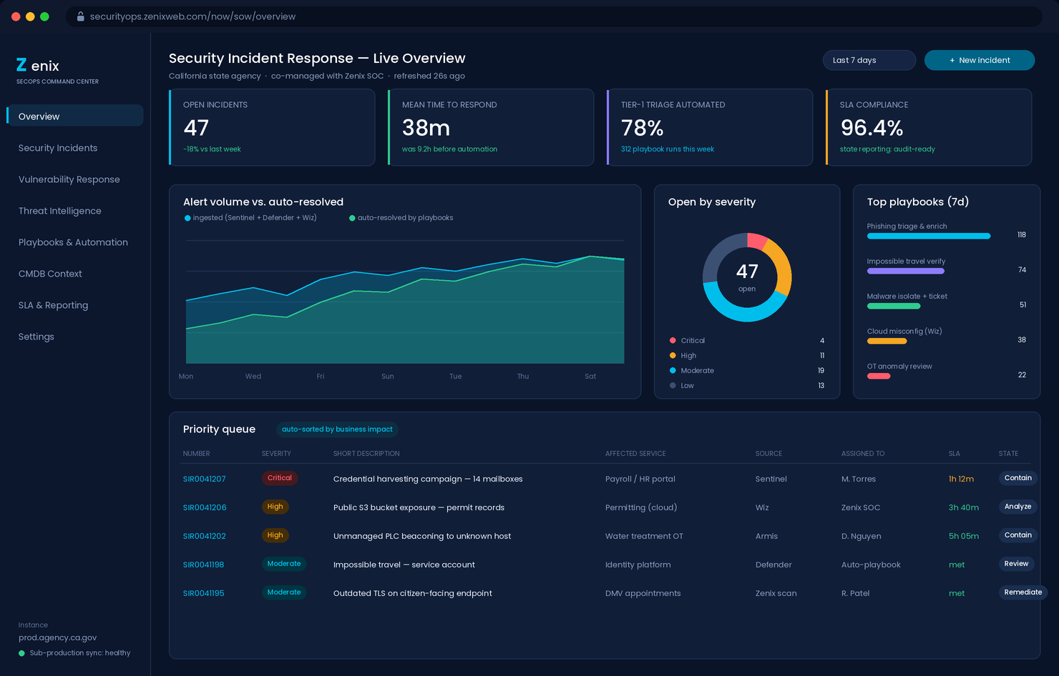Click the Remediate state button

click(x=1023, y=592)
